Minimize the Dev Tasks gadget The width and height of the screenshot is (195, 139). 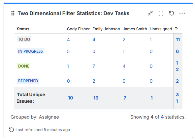pos(150,13)
